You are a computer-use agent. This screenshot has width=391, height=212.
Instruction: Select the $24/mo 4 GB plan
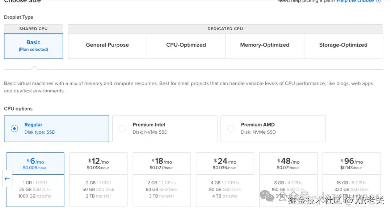tap(225, 179)
